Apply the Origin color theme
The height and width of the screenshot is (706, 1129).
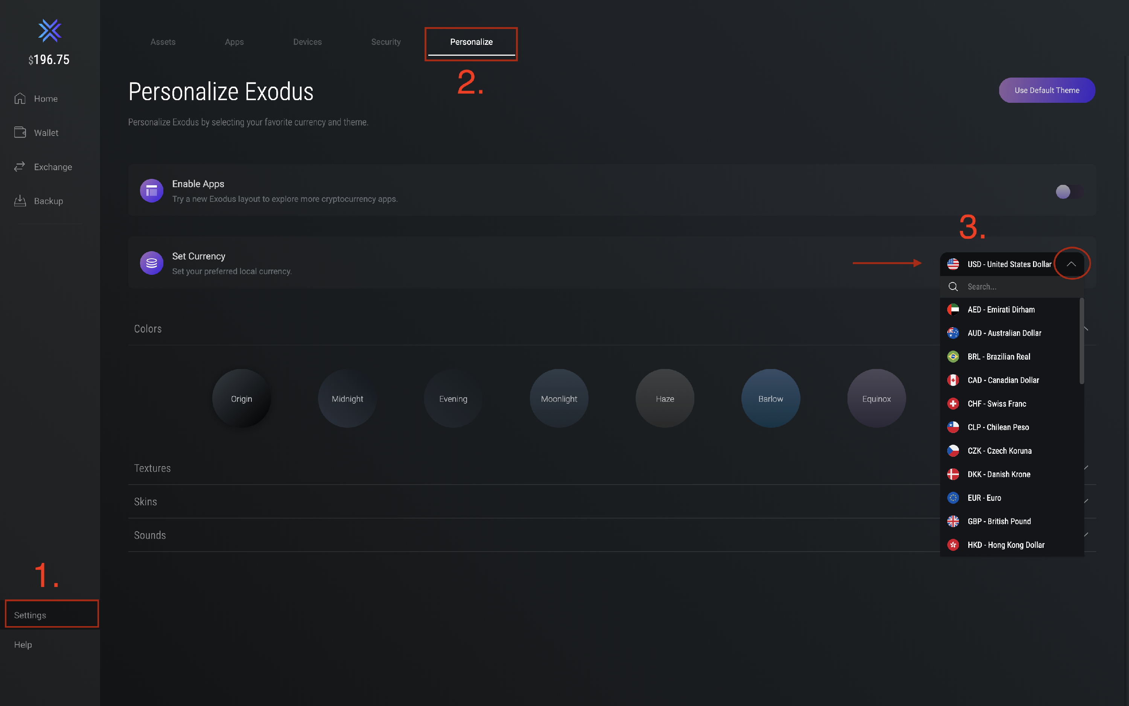(241, 398)
